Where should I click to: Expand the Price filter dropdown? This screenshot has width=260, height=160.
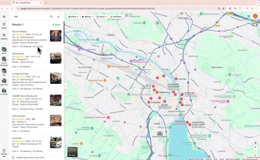point(73,17)
